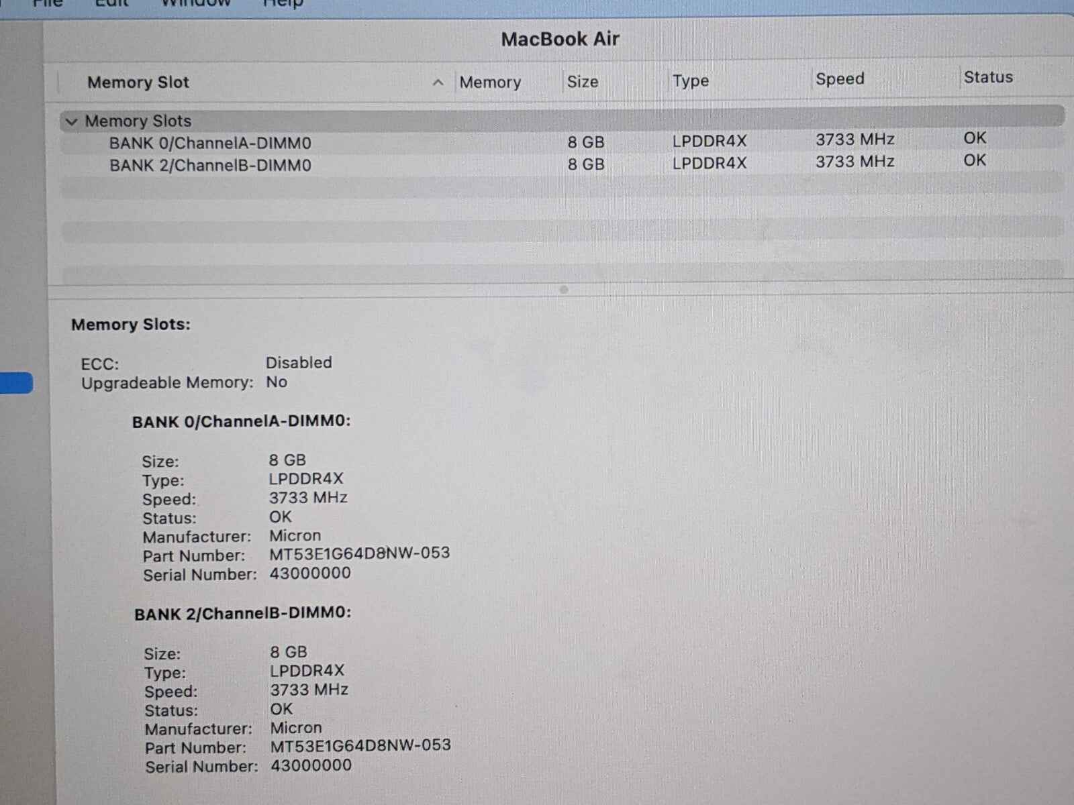The image size is (1074, 805).
Task: Click the Micron manufacturer value text
Action: [295, 536]
